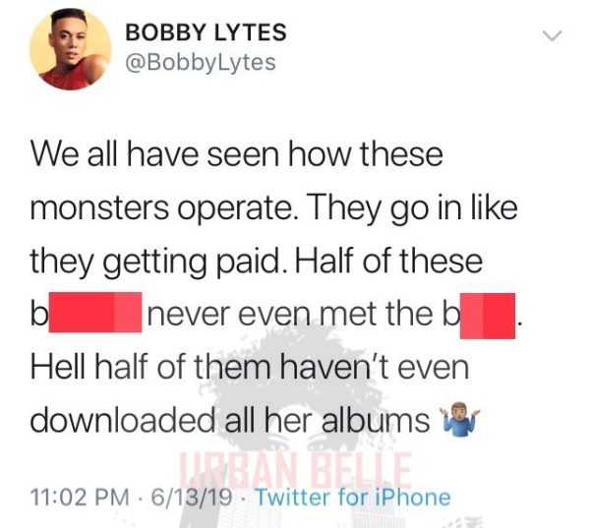
Task: Click Bobby Lytes' round profile photo
Action: click(x=71, y=49)
